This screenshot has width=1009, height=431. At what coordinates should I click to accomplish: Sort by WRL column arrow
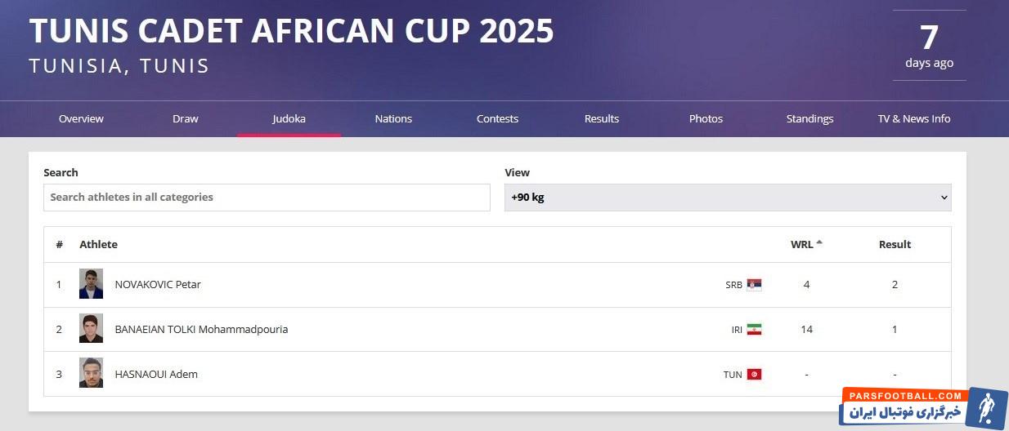click(x=819, y=242)
